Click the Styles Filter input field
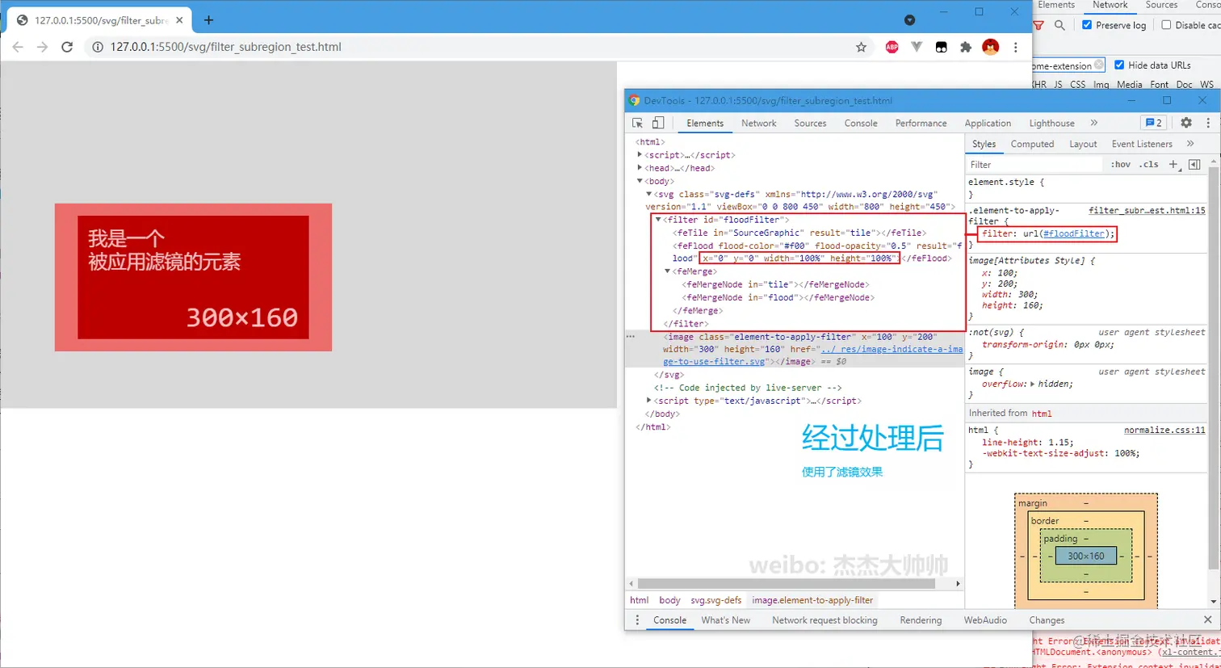 [x=1034, y=164]
